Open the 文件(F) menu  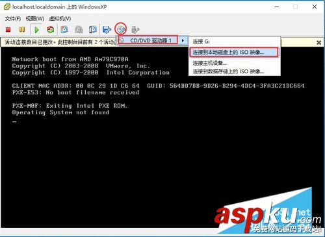13,19
